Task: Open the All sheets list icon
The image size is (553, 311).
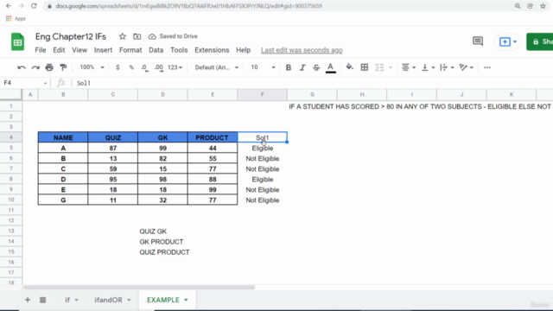Action: (42, 300)
